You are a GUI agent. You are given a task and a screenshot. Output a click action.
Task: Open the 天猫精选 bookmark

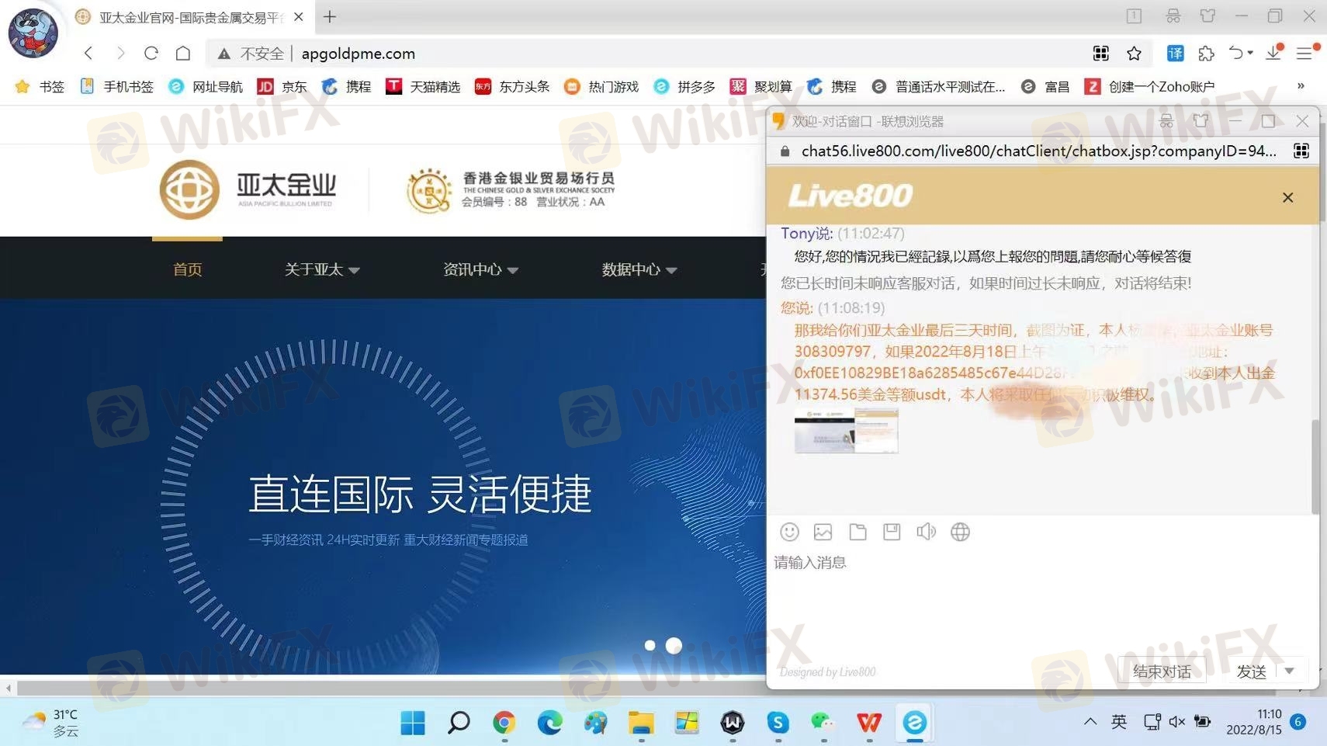click(x=423, y=86)
